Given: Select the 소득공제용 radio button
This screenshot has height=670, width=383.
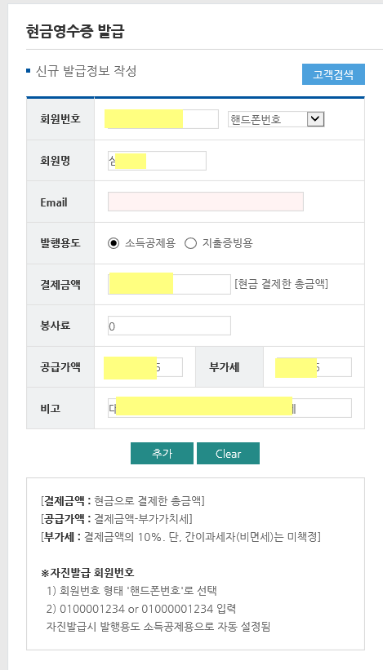Looking at the screenshot, I should pos(114,243).
